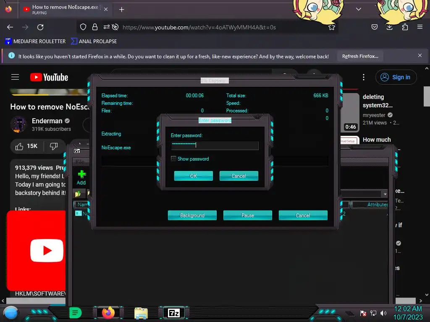
Task: Tick the Show password checkbox
Action: click(x=173, y=159)
